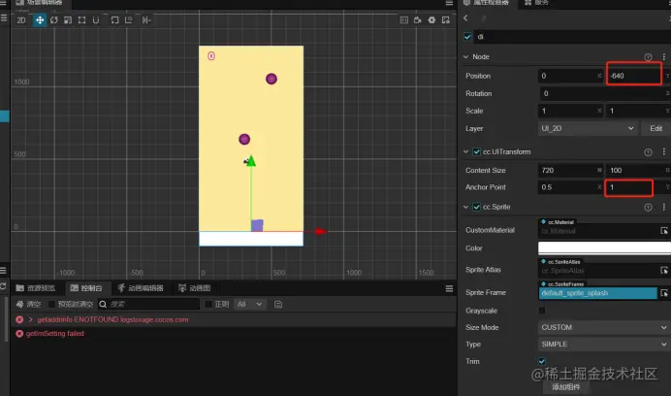Open cc.UITransform more options menu

coord(664,151)
